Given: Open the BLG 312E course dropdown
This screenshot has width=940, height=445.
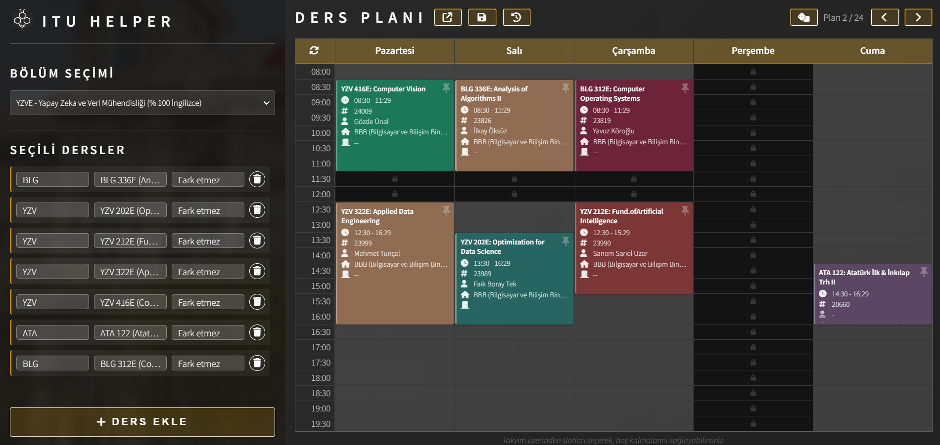Looking at the screenshot, I should click(x=130, y=364).
